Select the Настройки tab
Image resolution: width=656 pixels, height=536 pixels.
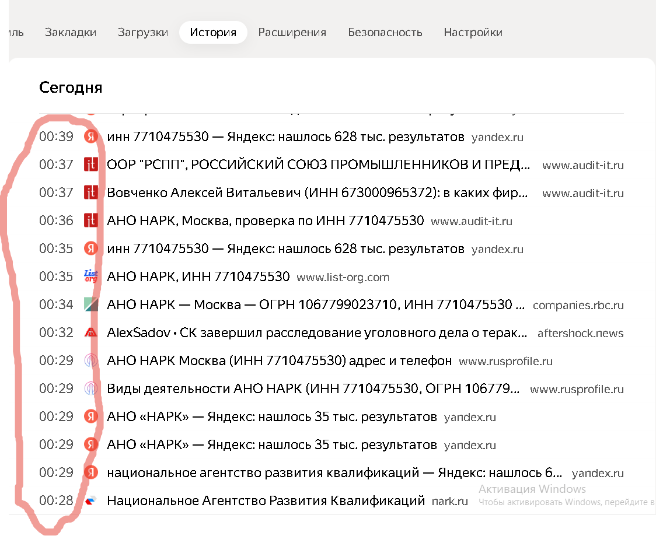click(473, 32)
